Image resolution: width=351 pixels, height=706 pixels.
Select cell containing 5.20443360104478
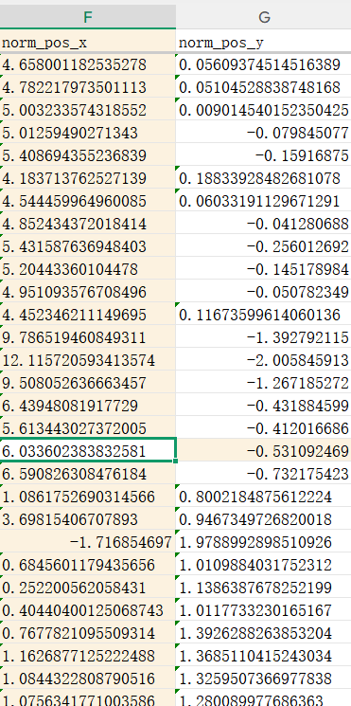point(88,269)
